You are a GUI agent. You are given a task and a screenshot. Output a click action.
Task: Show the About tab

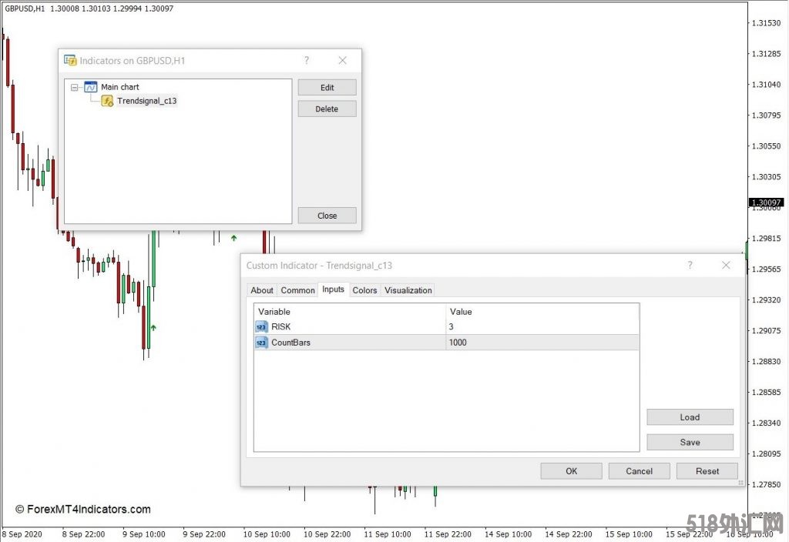(x=262, y=290)
